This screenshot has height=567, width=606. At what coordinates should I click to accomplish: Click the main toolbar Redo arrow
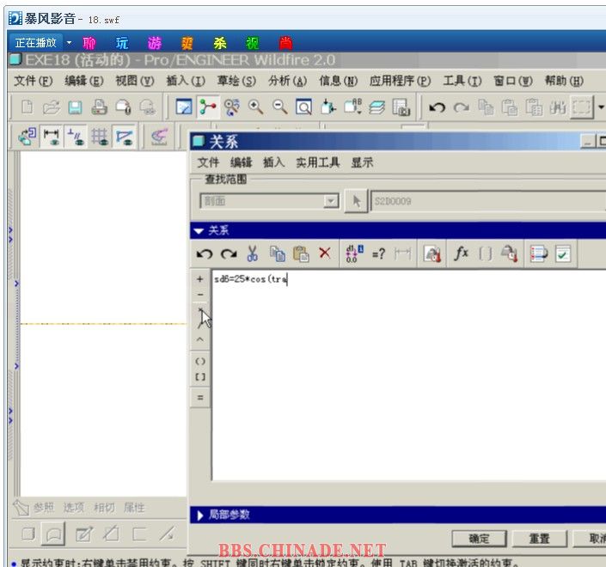click(462, 107)
